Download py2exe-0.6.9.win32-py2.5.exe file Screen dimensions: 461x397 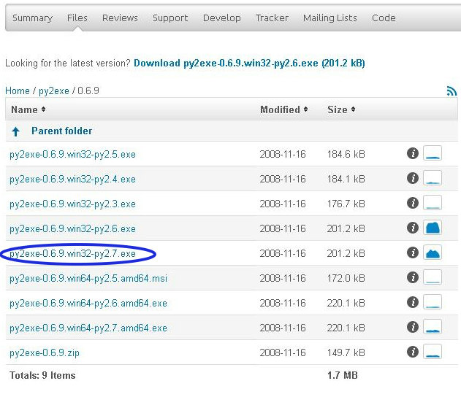[x=72, y=155]
